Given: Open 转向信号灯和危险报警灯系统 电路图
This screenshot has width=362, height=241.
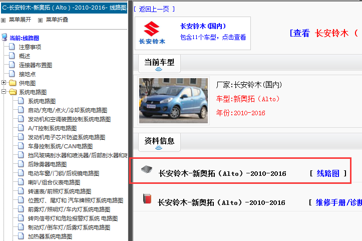Looking at the screenshot, I should [x=73, y=218].
